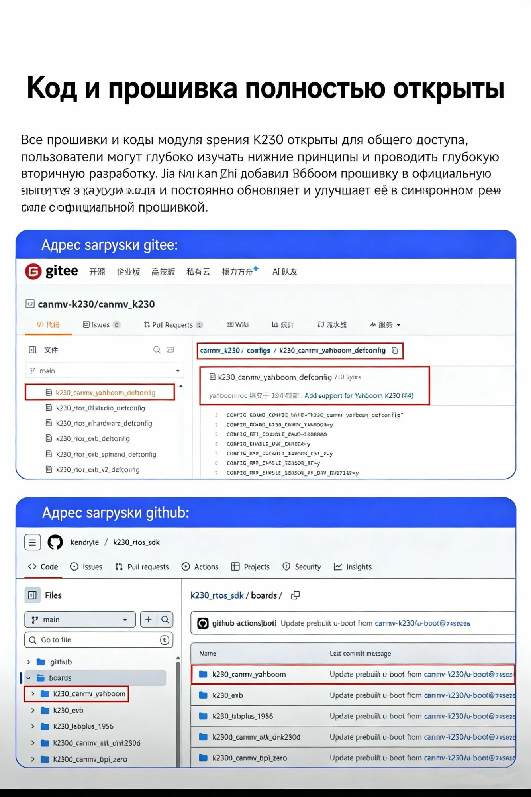This screenshot has width=531, height=797.
Task: Open the GitHub Actions tab
Action: pyautogui.click(x=200, y=567)
